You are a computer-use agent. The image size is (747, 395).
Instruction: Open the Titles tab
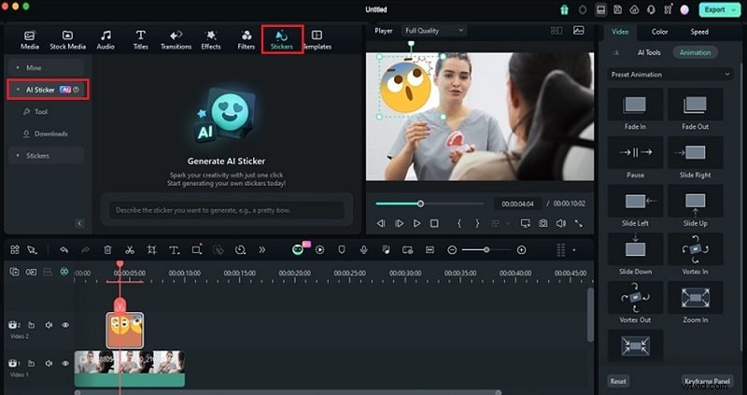(x=141, y=40)
